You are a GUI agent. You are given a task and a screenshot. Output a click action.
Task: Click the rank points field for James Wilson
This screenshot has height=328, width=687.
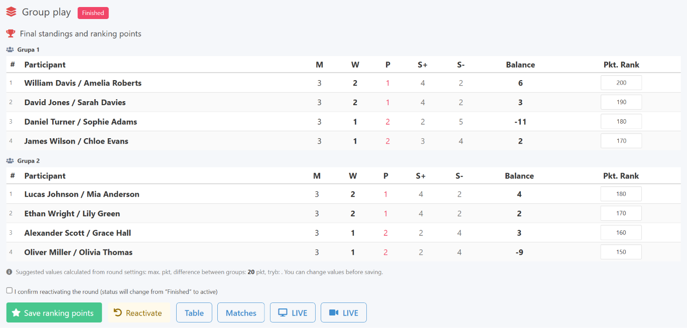(x=621, y=141)
